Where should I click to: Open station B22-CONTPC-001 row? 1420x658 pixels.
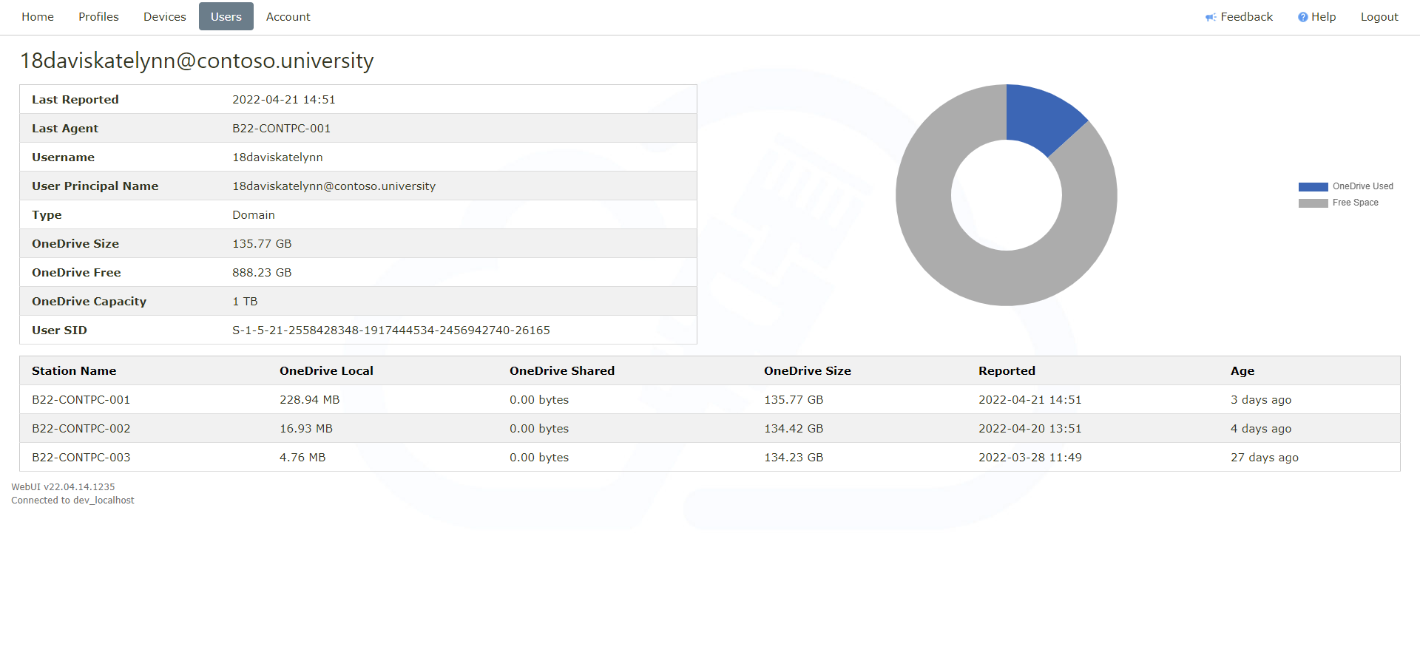coord(81,400)
